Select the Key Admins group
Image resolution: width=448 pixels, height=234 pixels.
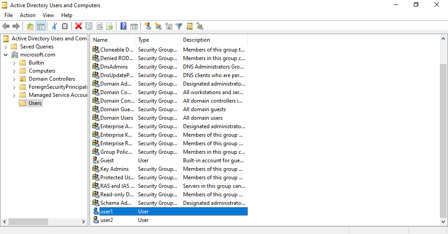coord(170,169)
